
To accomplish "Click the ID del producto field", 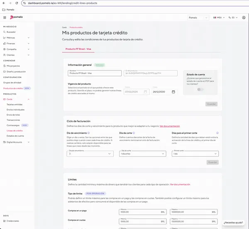I will point(151,73).
